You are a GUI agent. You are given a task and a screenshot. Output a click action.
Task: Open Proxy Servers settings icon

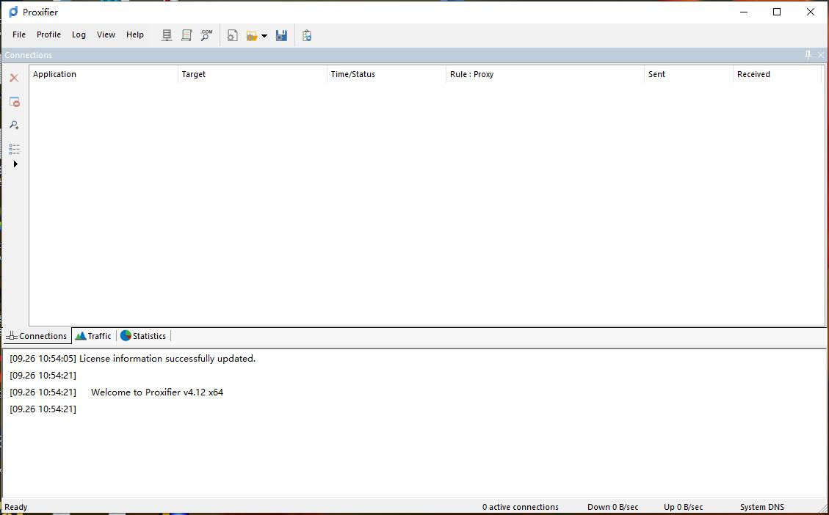coord(167,35)
